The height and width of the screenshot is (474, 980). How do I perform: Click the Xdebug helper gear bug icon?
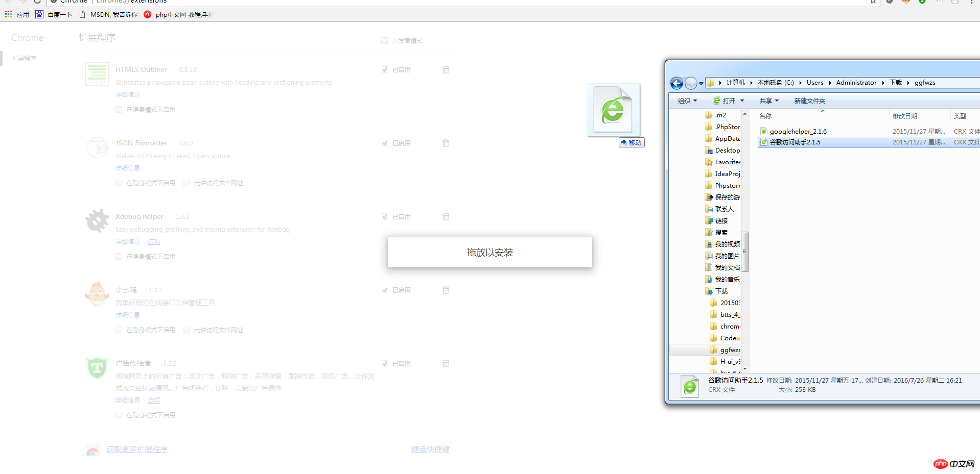tap(97, 221)
